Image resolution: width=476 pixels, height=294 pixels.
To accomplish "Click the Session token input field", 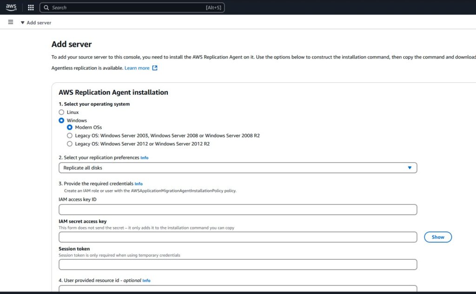I will [238, 265].
